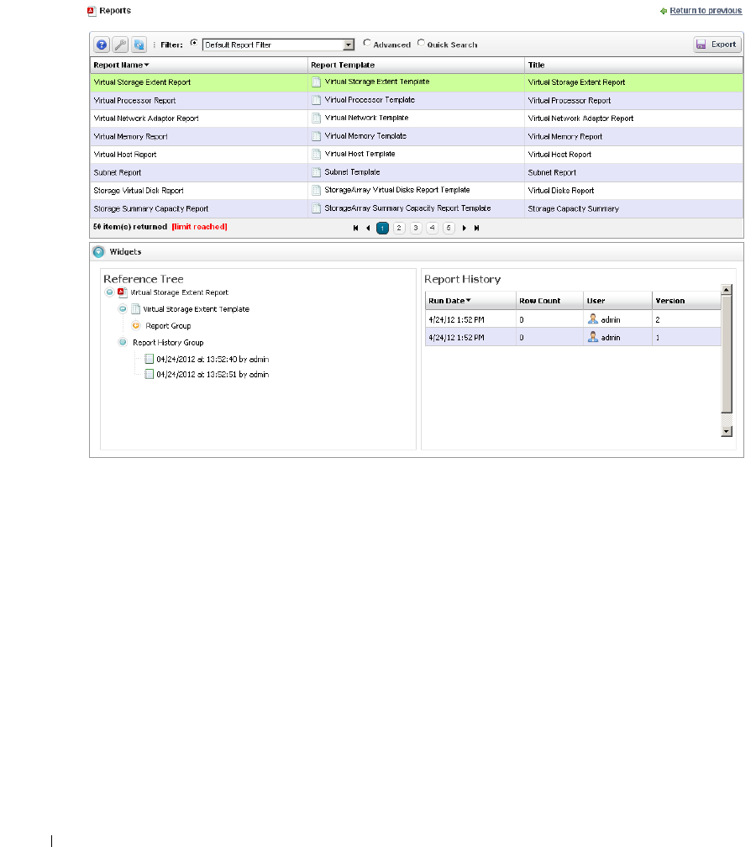Select tree entry 04/24/2012 at 13:52:51 by admin

[213, 375]
